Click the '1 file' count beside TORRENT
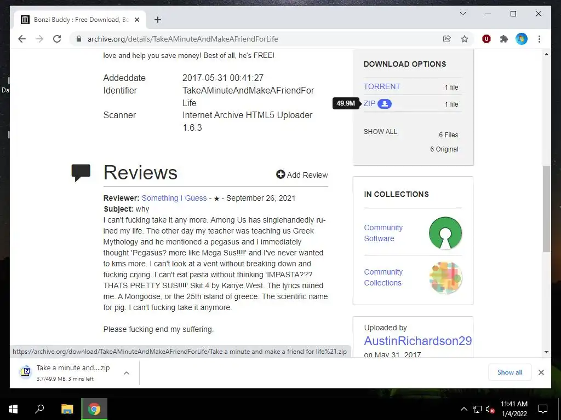This screenshot has width=561, height=420. coord(451,87)
